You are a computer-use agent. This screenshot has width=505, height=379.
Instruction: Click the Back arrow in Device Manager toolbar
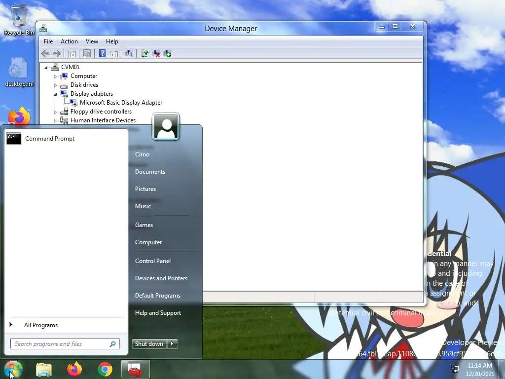tap(45, 53)
